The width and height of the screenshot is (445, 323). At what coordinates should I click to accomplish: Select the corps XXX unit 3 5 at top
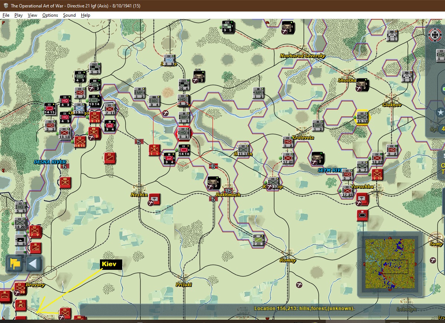click(228, 27)
